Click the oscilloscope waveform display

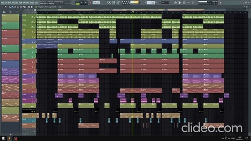126,3
